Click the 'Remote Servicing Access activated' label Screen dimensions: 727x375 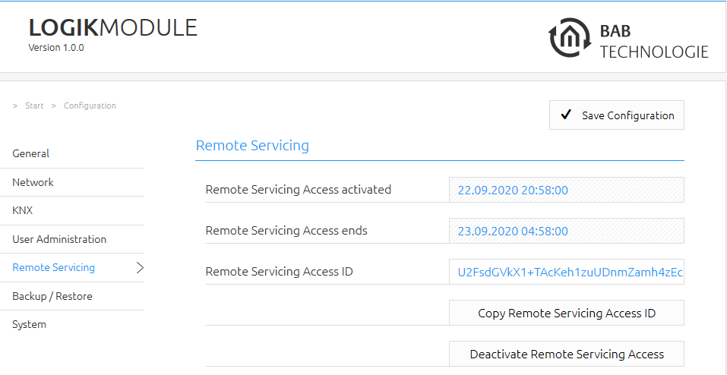[298, 190]
